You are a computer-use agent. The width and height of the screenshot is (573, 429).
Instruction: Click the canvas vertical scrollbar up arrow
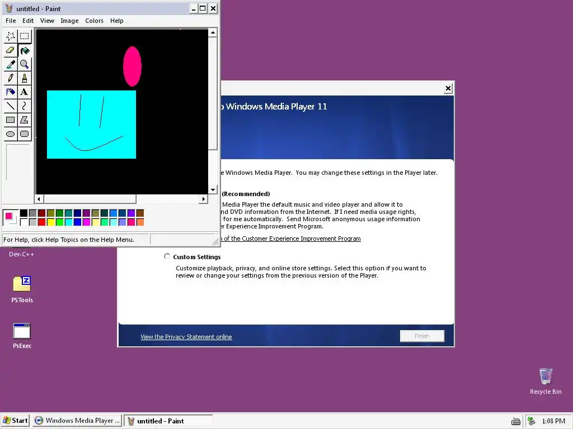[213, 32]
